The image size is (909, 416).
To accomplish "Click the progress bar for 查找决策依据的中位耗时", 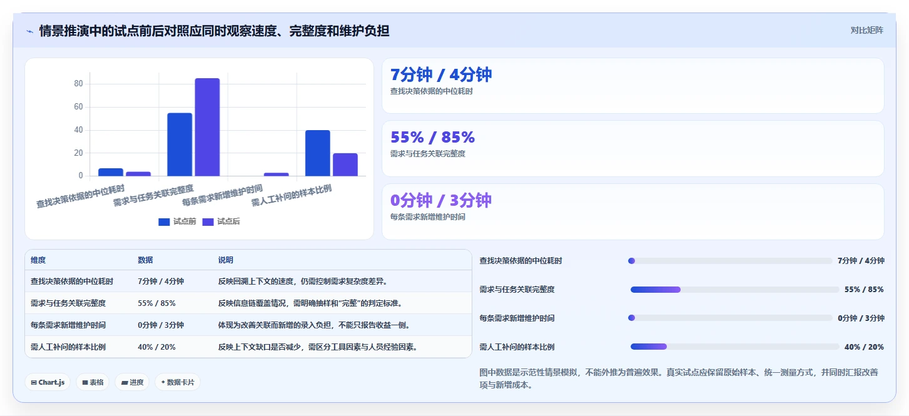I will (730, 261).
